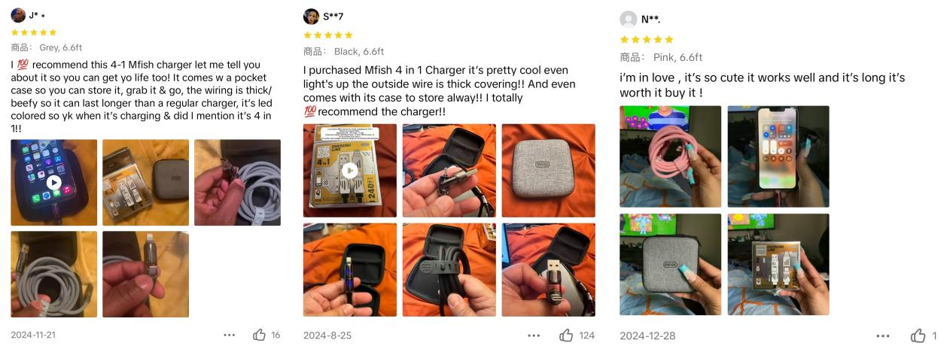Screen dimensions: 950x349
Task: View the phone control center photo
Action: (x=778, y=156)
